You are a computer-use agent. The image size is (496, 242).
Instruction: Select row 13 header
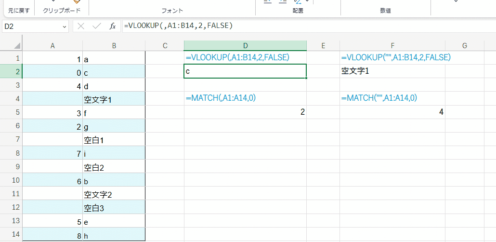(11, 220)
